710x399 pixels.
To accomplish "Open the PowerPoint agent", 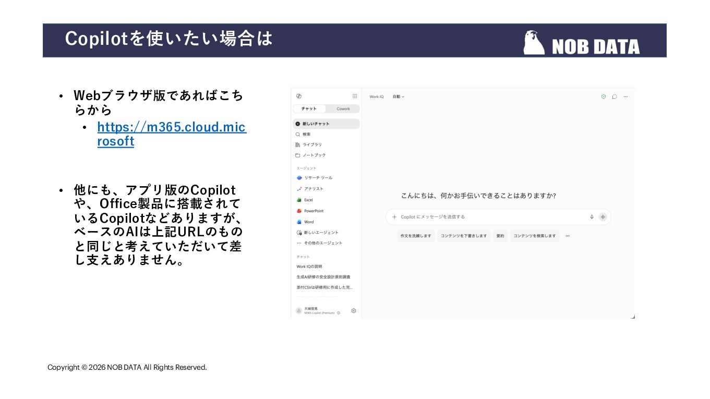I will click(x=326, y=211).
